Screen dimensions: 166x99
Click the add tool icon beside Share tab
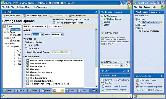94,90
